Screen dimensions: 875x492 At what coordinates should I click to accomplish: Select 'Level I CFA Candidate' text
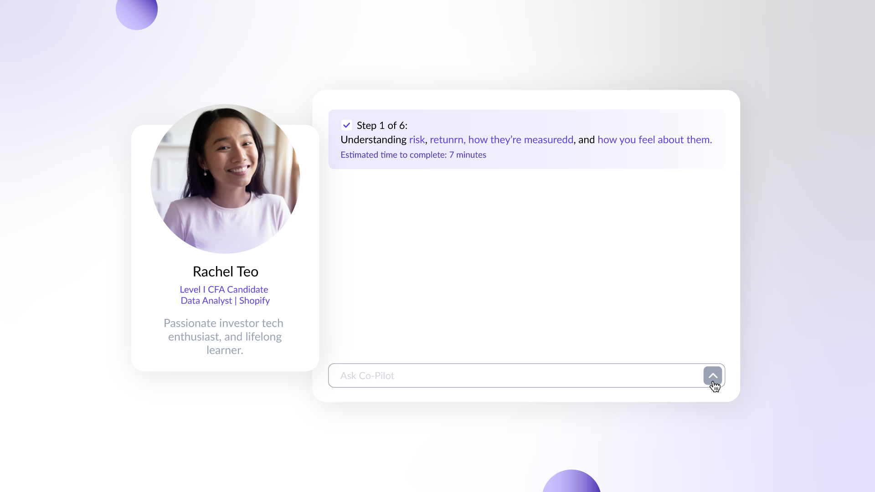(x=224, y=290)
